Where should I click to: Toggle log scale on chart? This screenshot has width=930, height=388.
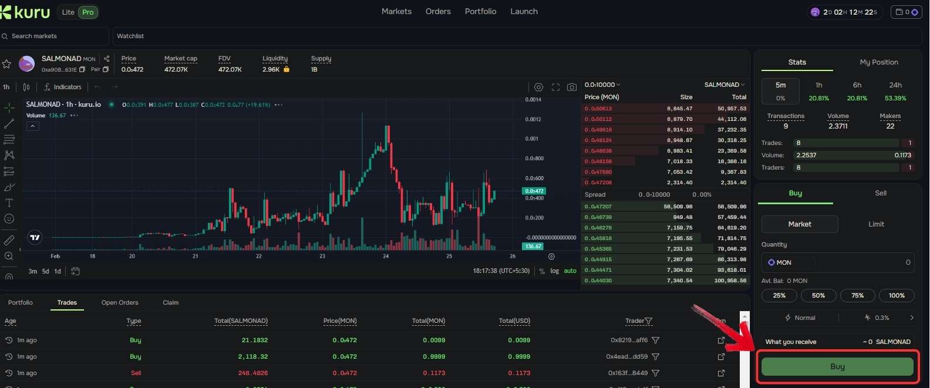[555, 271]
